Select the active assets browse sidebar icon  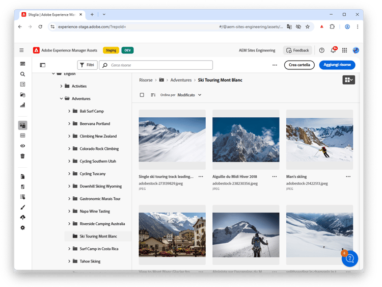pos(22,125)
